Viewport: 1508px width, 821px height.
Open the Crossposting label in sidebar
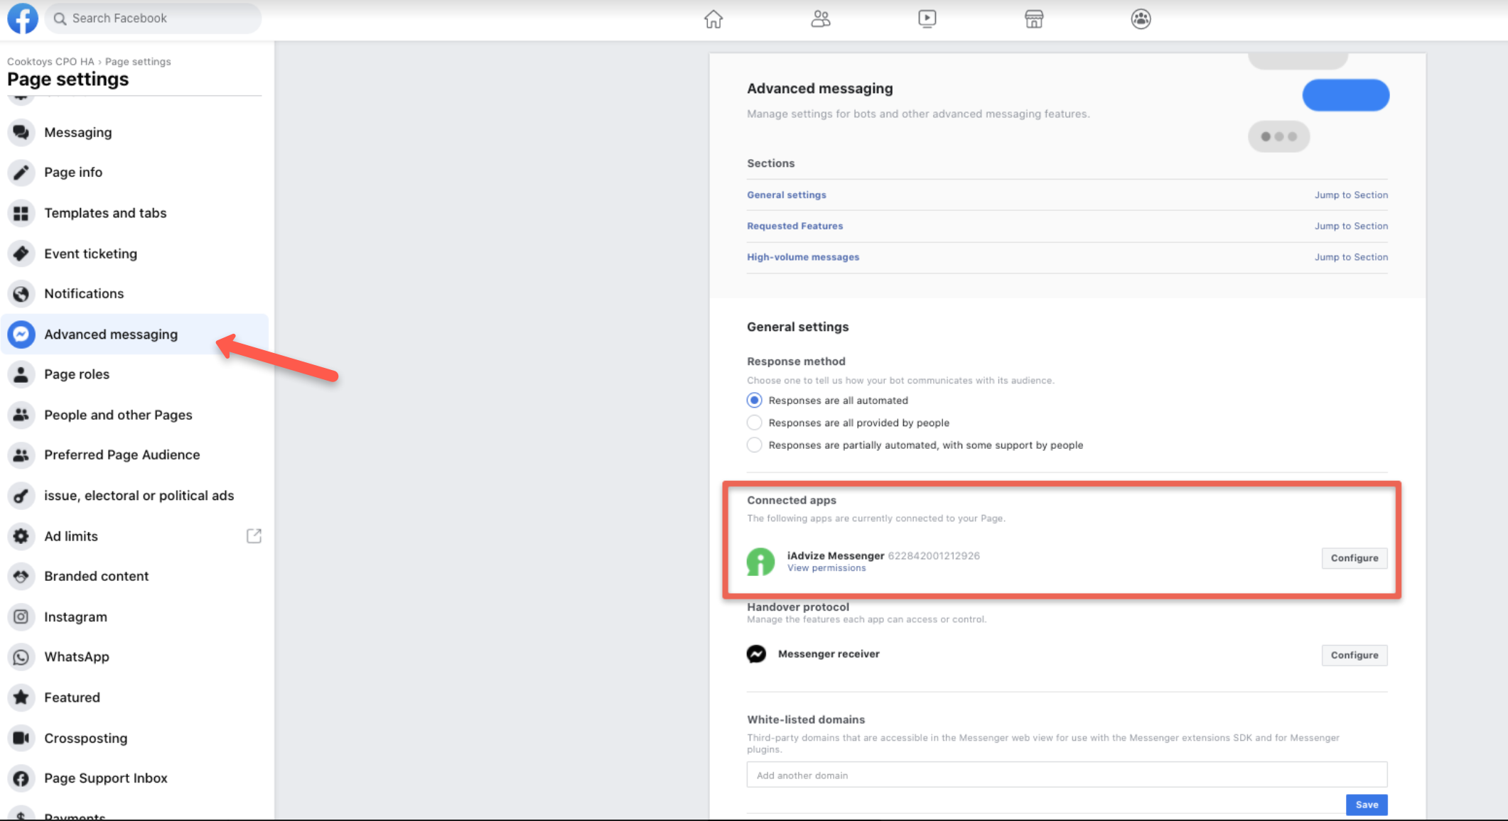86,739
